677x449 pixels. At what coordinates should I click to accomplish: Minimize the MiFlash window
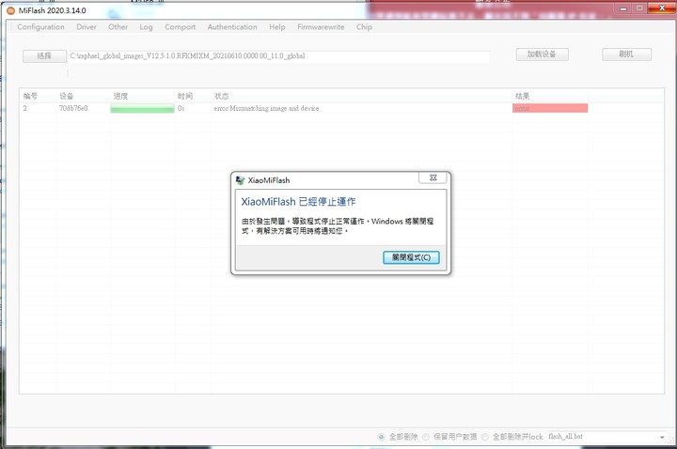623,8
